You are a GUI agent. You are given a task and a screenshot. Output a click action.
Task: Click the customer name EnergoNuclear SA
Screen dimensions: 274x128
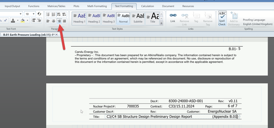click(222, 111)
